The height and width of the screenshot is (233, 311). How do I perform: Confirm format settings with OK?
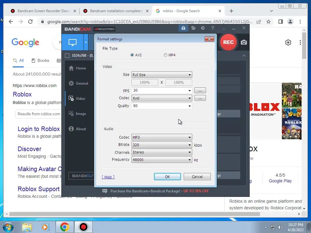point(167,177)
